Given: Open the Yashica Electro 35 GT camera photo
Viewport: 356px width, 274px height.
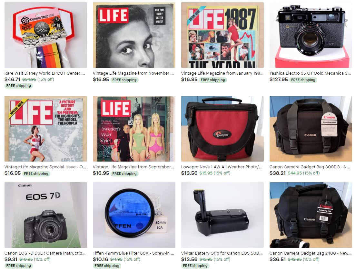Looking at the screenshot, I should point(311,35).
